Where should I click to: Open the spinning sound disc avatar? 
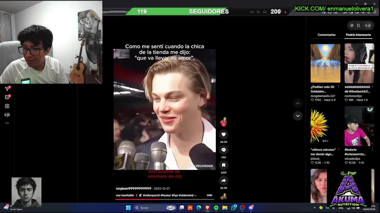[224, 196]
